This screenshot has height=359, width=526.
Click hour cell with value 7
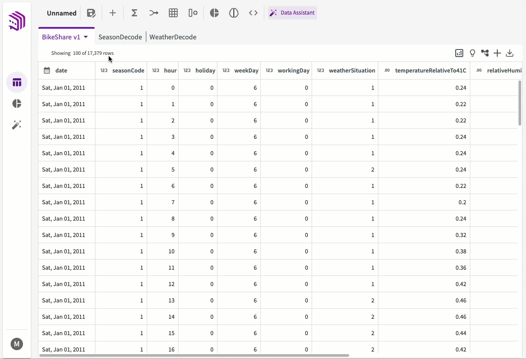point(163,202)
